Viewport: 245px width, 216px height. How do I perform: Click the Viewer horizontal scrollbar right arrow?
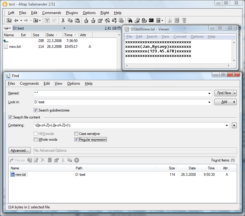click(x=229, y=66)
